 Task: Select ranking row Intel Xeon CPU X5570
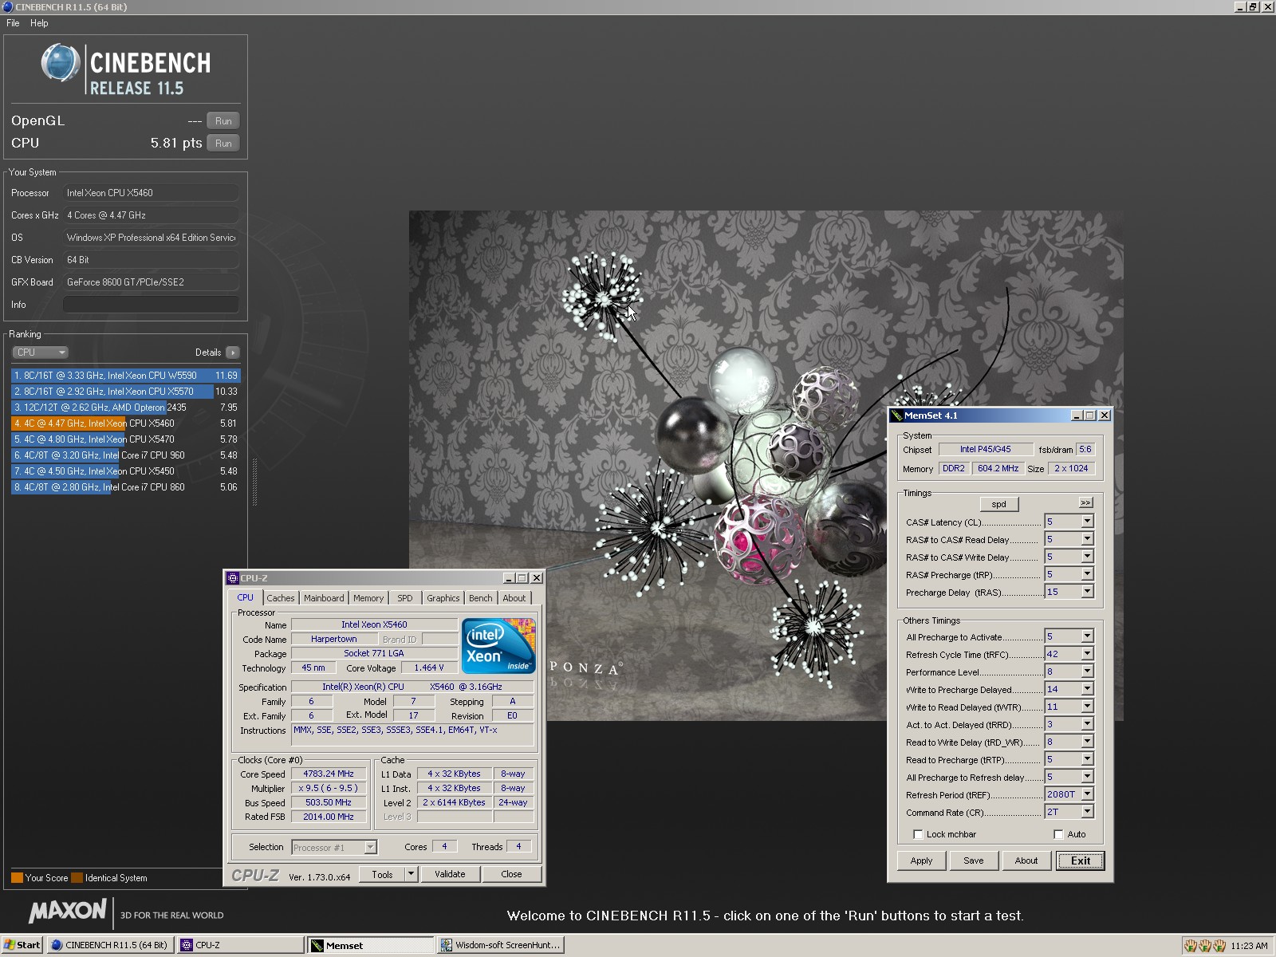pos(125,392)
